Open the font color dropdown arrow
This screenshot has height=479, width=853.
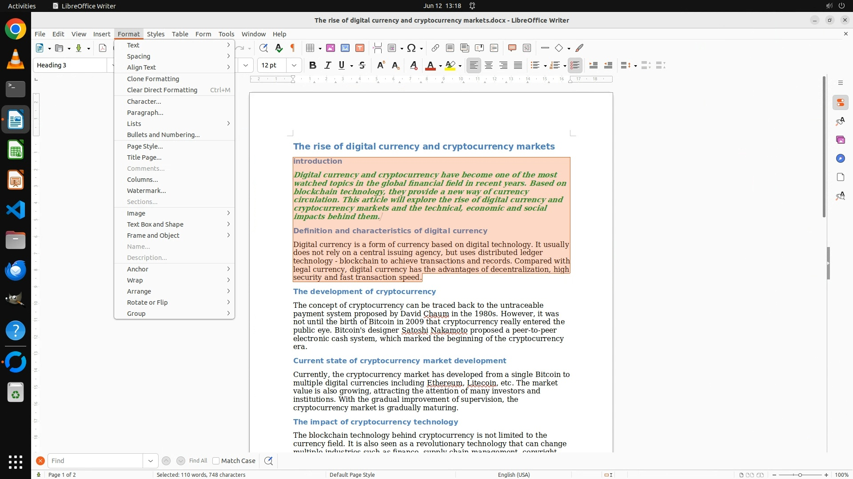[x=440, y=66]
